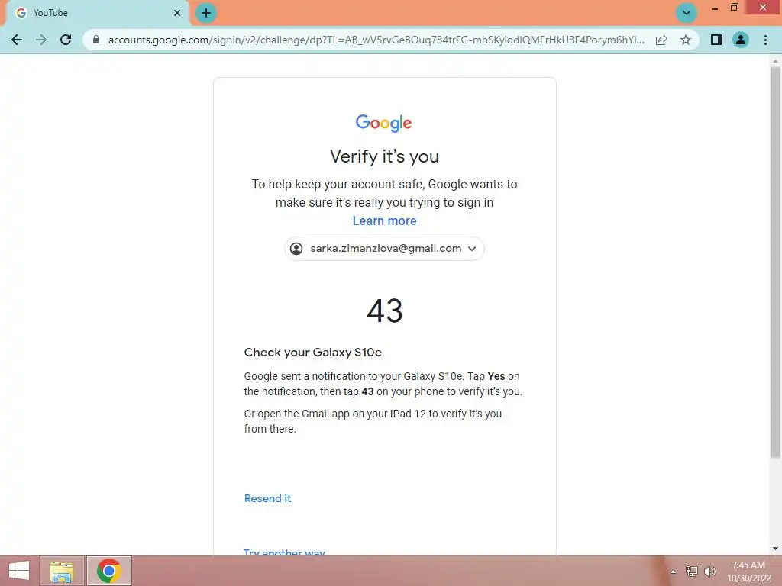
Task: Click the address bar URL
Action: coord(376,40)
